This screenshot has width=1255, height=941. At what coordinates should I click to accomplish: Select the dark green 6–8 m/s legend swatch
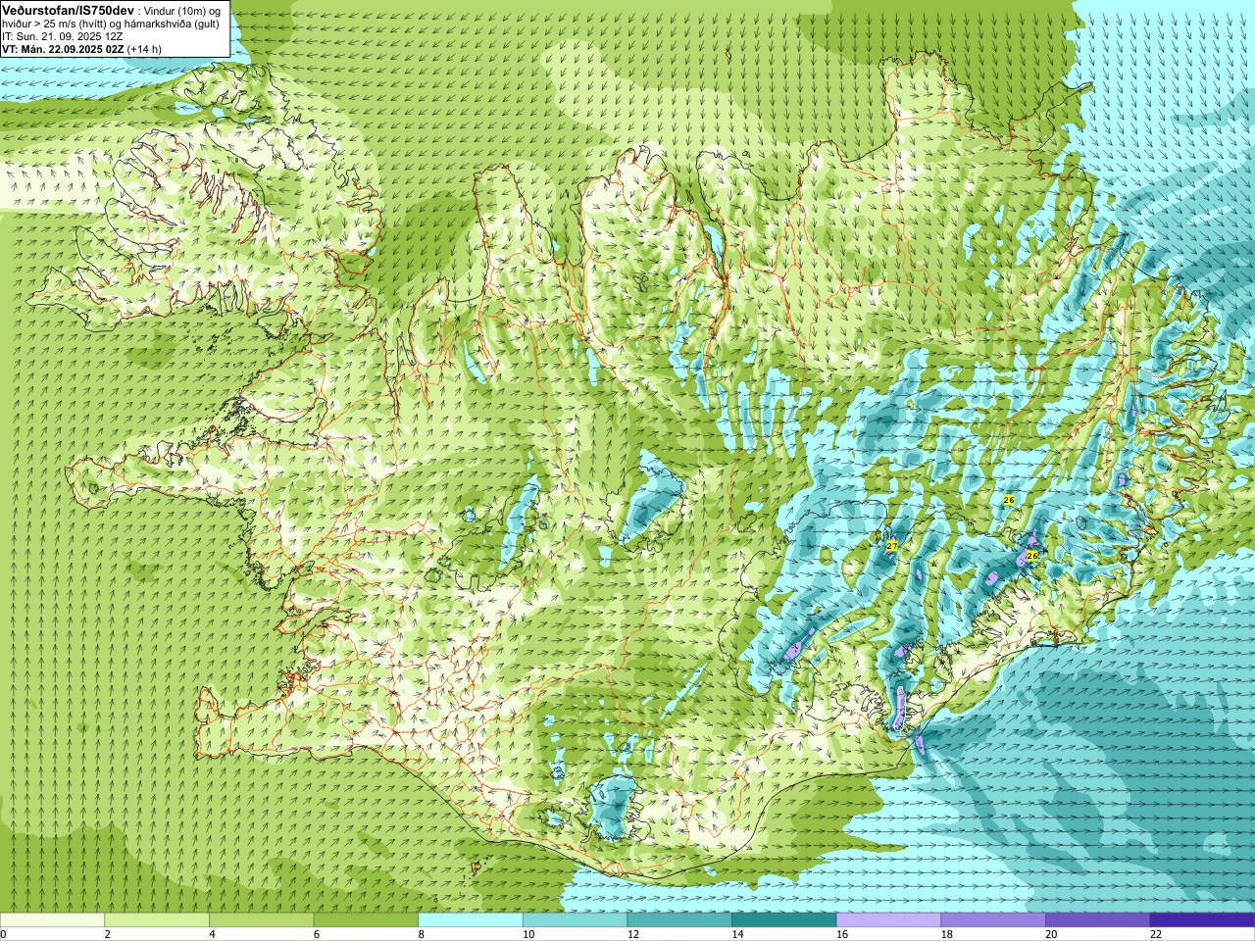point(366,920)
